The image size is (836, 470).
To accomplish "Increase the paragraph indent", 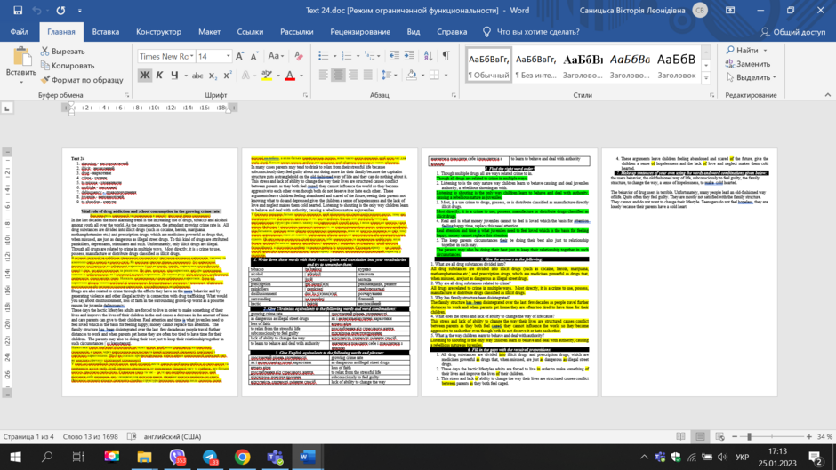I will pyautogui.click(x=409, y=56).
